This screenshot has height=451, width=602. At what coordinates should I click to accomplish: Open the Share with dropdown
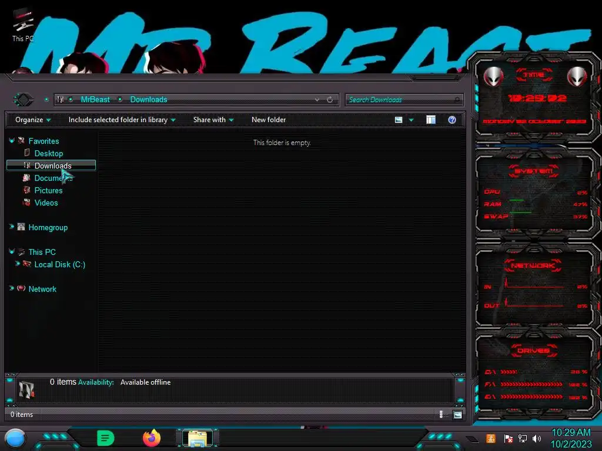(213, 120)
